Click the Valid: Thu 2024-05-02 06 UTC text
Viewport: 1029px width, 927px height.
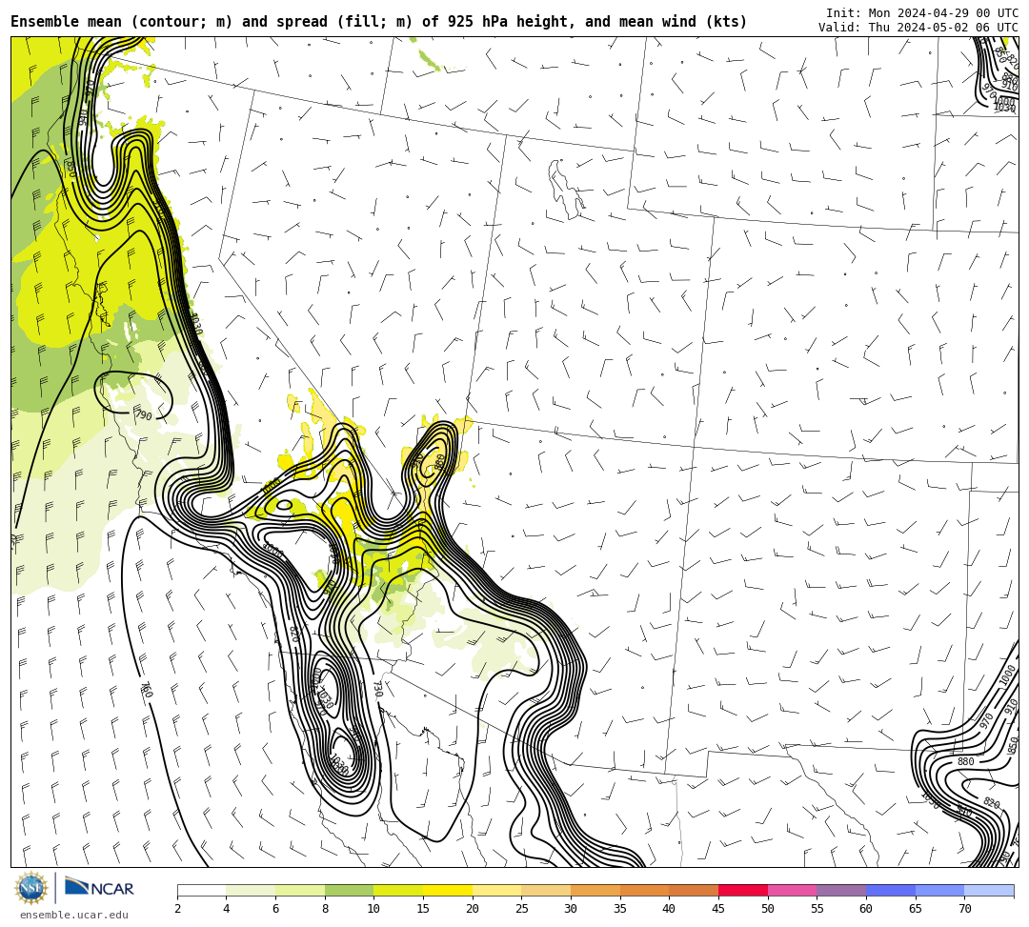pyautogui.click(x=918, y=27)
